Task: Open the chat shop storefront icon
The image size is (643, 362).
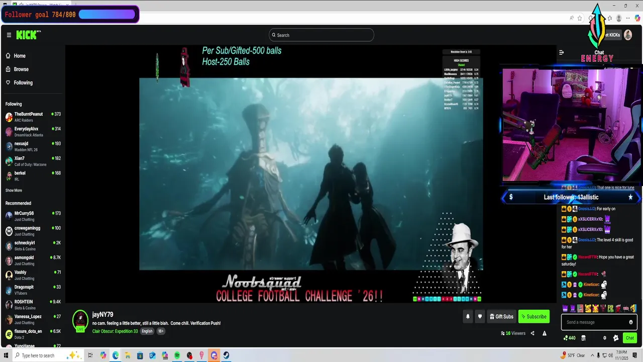Action: (x=583, y=338)
